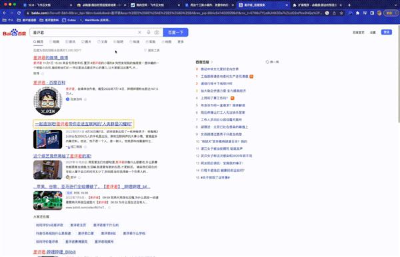Click the 更新 Chrome update button
The width and height of the screenshot is (400, 257).
[390, 13]
